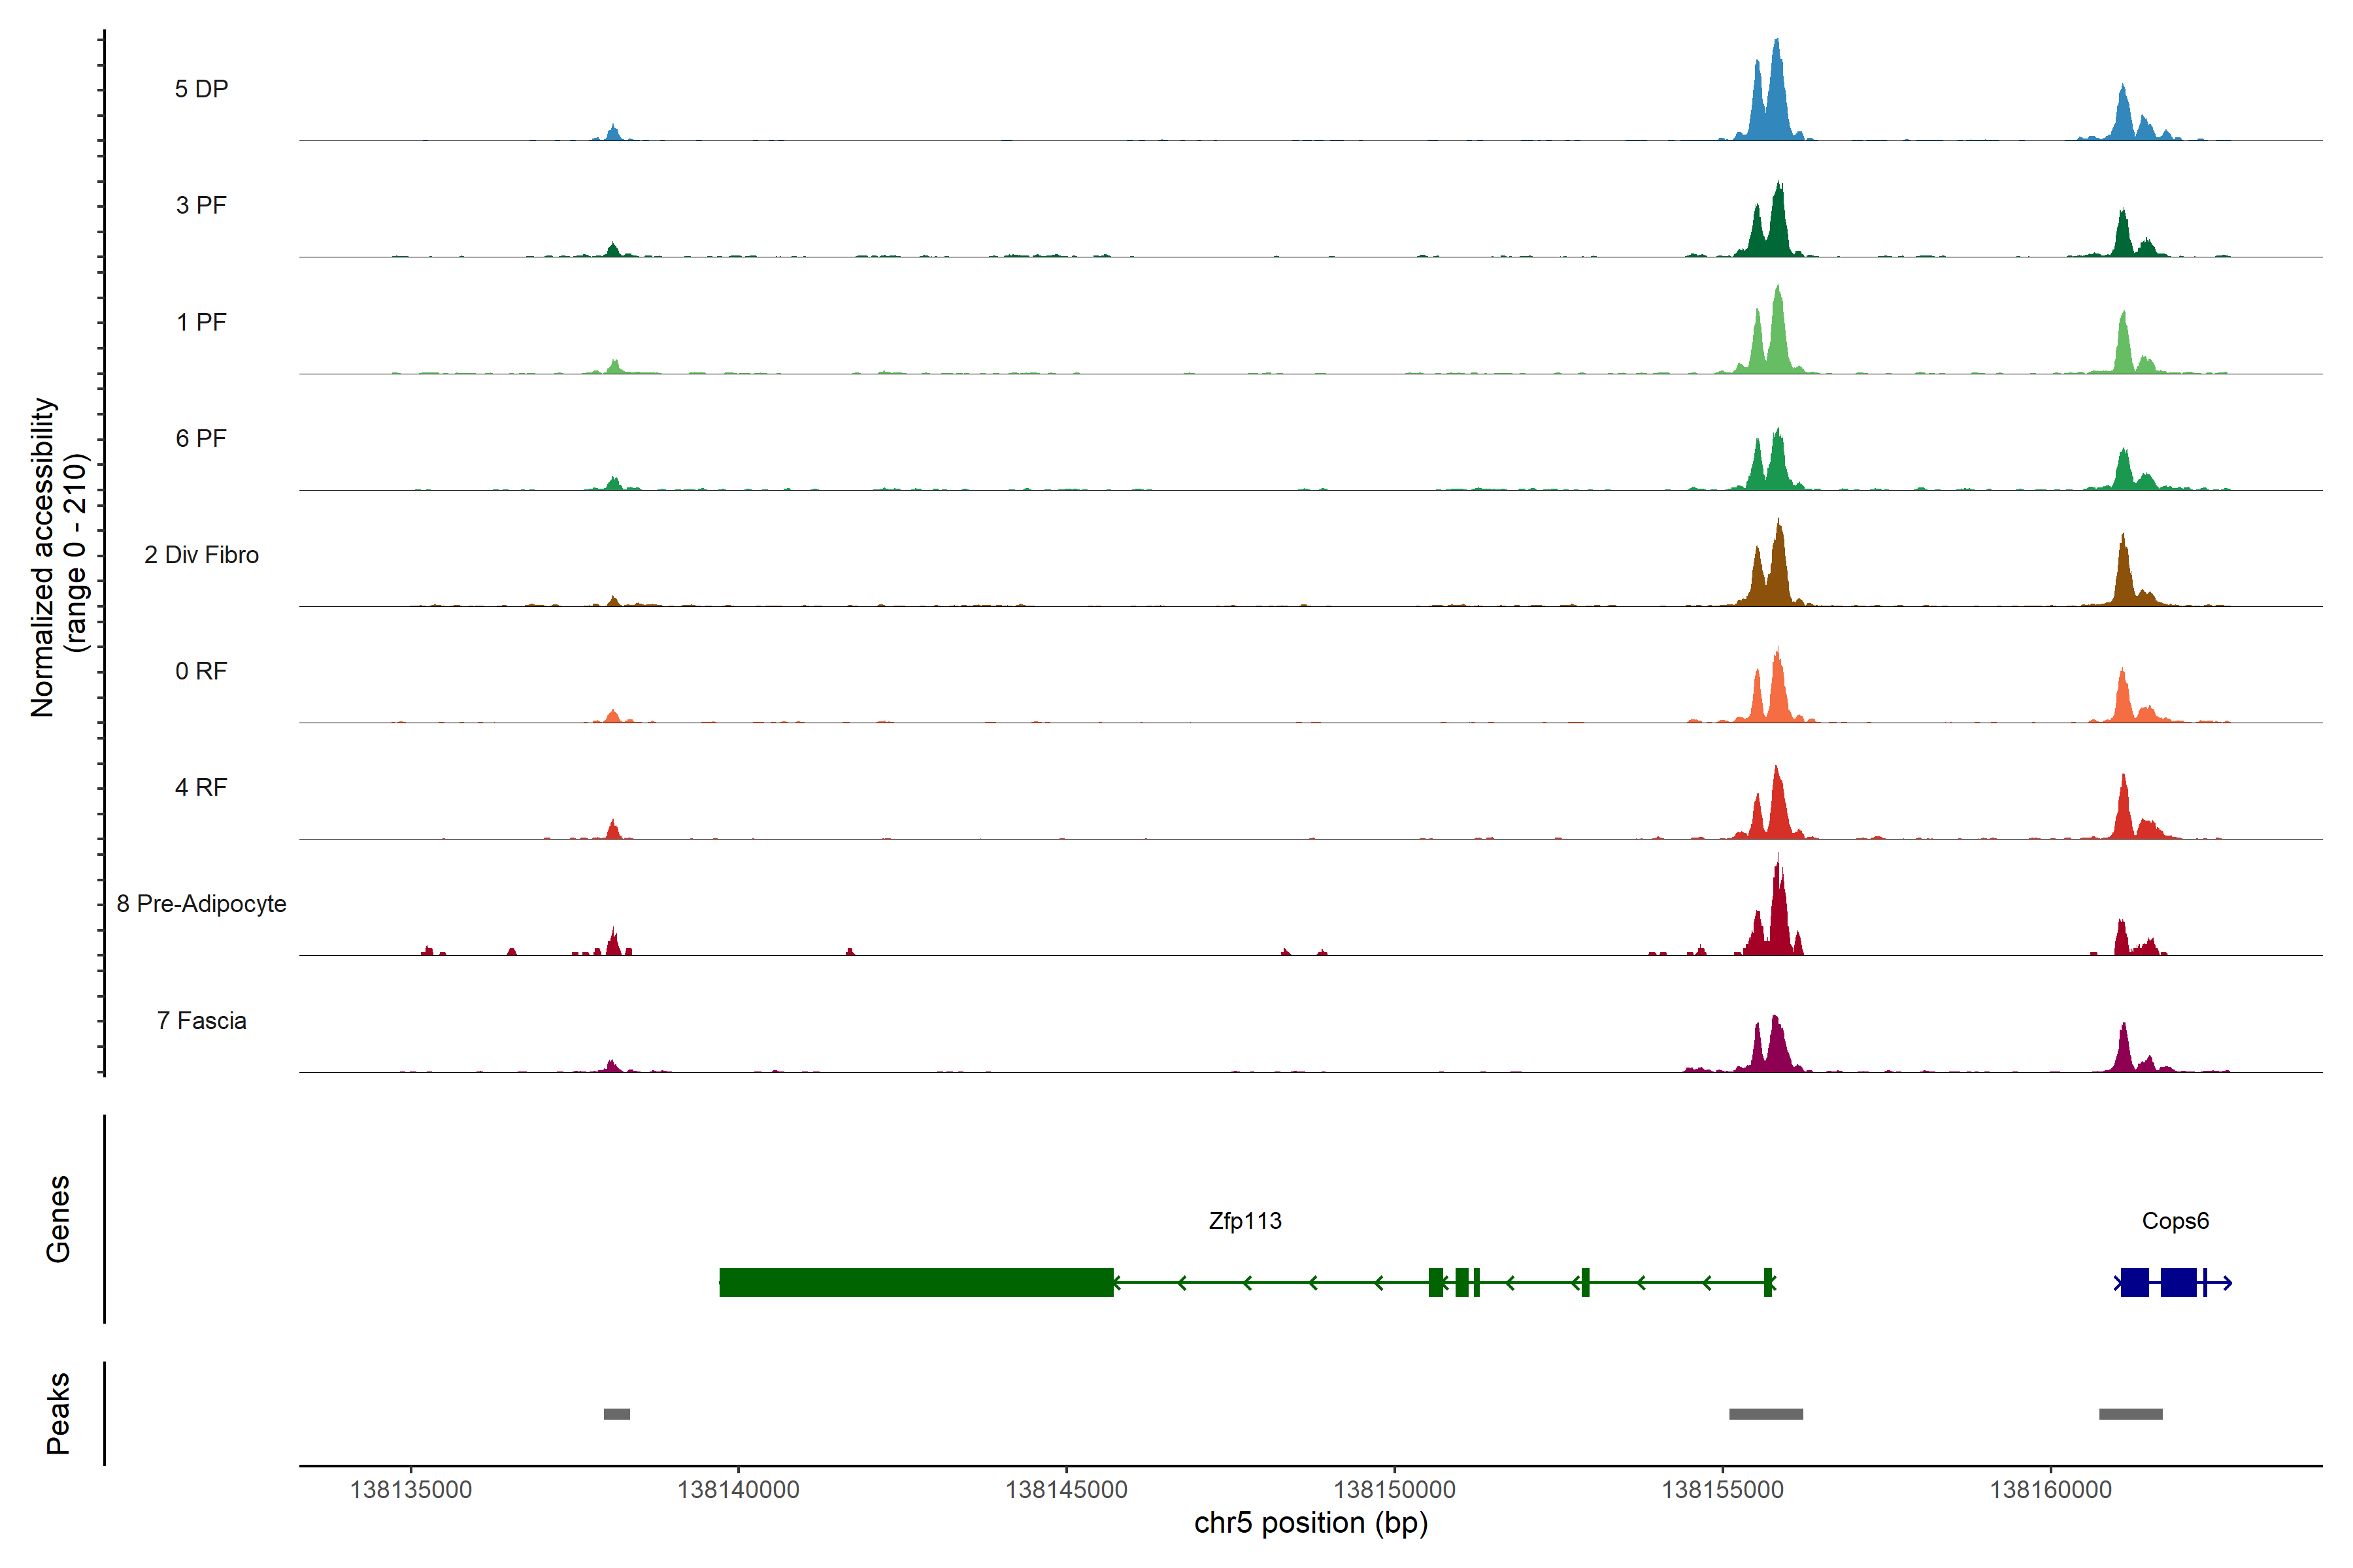2353x1568 pixels.
Task: Click the 5 DP track label
Action: 201,89
